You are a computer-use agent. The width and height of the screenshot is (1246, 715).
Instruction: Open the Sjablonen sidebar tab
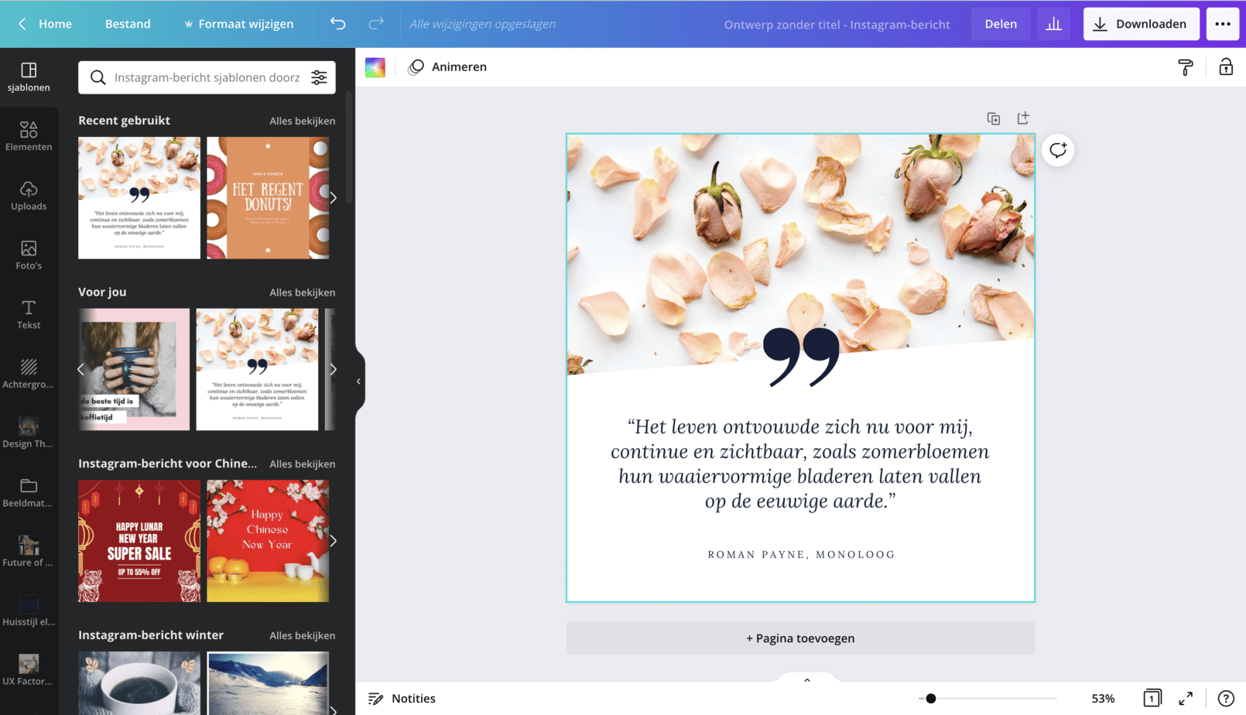pos(29,77)
